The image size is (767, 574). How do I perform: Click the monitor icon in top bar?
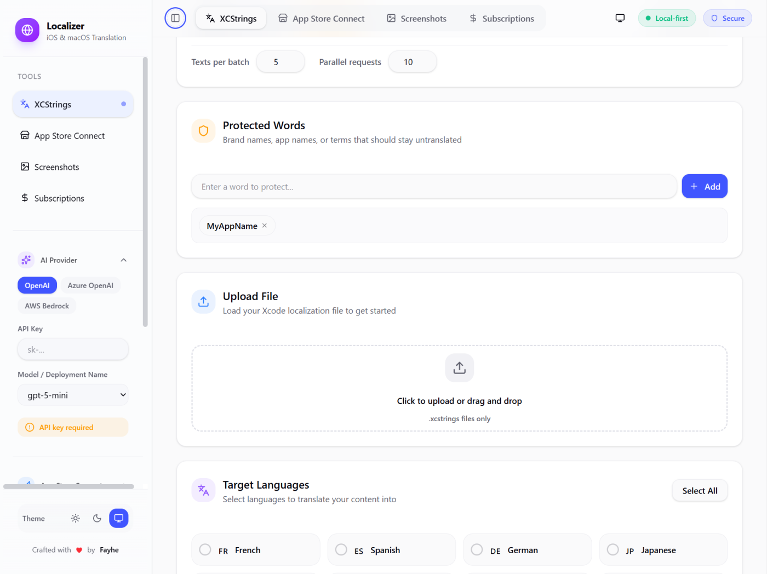tap(620, 18)
